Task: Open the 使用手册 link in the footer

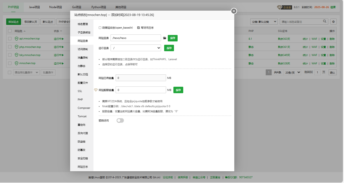Action: tap(183, 177)
